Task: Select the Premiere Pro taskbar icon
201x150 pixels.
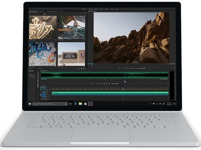Action: (x=90, y=104)
